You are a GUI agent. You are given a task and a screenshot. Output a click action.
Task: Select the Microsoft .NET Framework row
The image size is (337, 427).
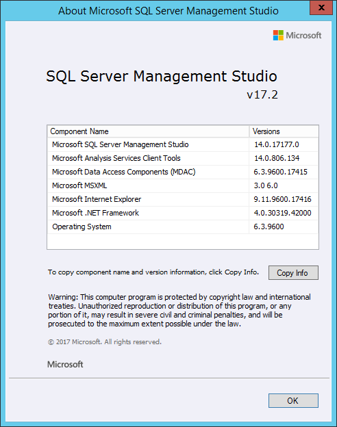point(183,213)
